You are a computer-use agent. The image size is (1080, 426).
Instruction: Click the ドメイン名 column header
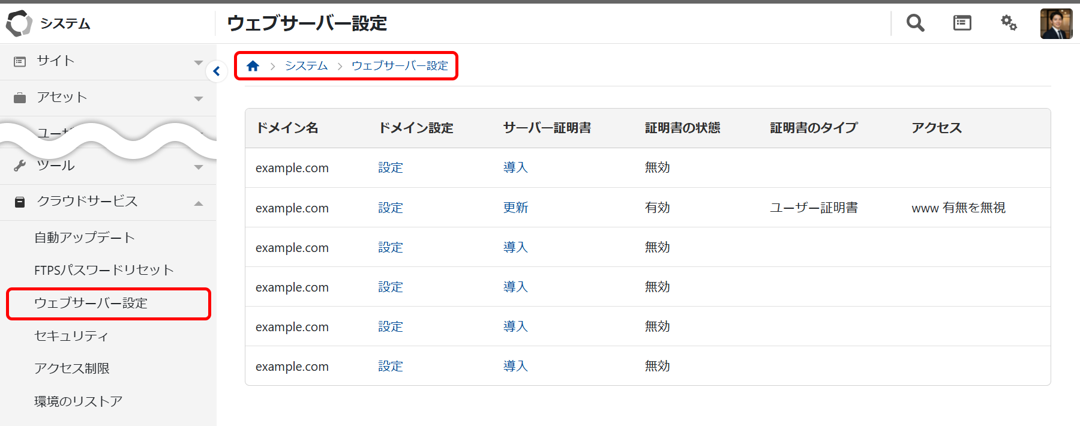coord(287,128)
